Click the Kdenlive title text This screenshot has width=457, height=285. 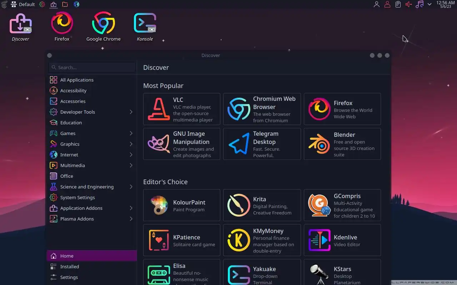pos(345,237)
